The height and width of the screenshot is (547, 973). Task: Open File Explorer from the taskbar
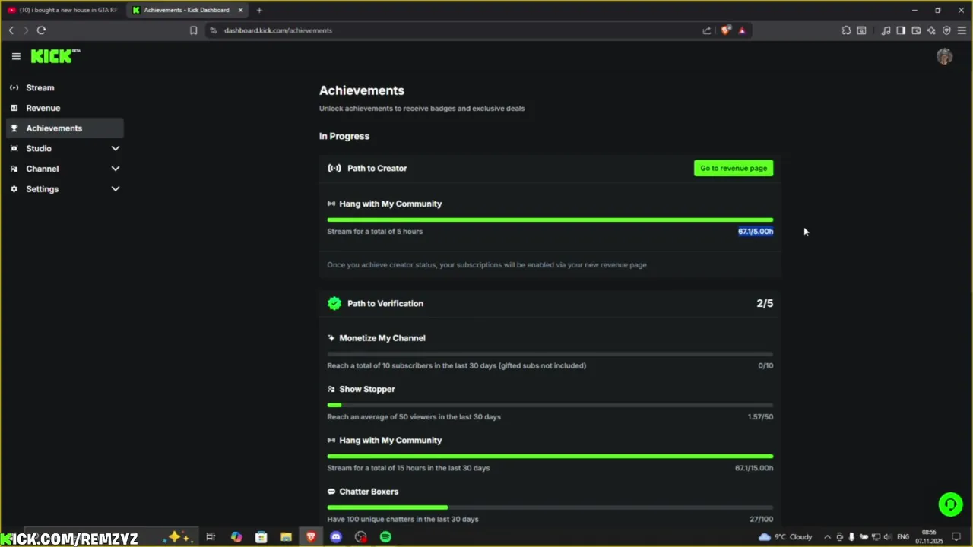point(286,537)
